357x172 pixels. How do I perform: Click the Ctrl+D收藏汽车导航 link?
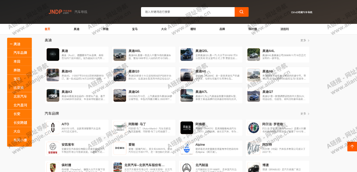pos(302,12)
